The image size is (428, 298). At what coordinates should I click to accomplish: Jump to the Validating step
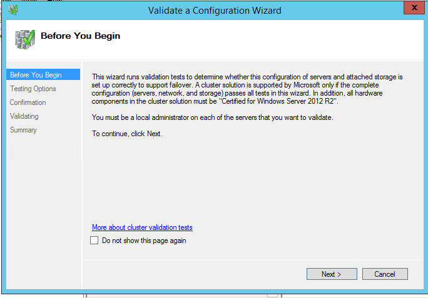24,116
